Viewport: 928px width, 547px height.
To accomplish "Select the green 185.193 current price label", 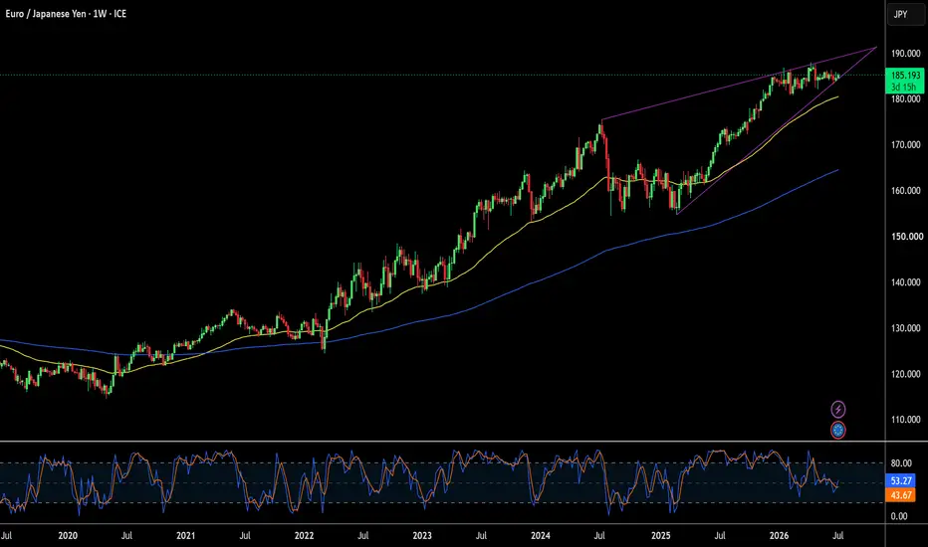I will 905,76.
